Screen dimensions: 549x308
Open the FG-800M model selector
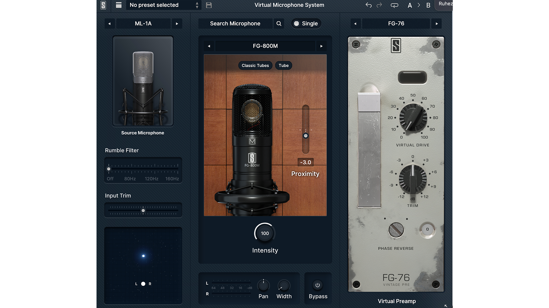[265, 46]
